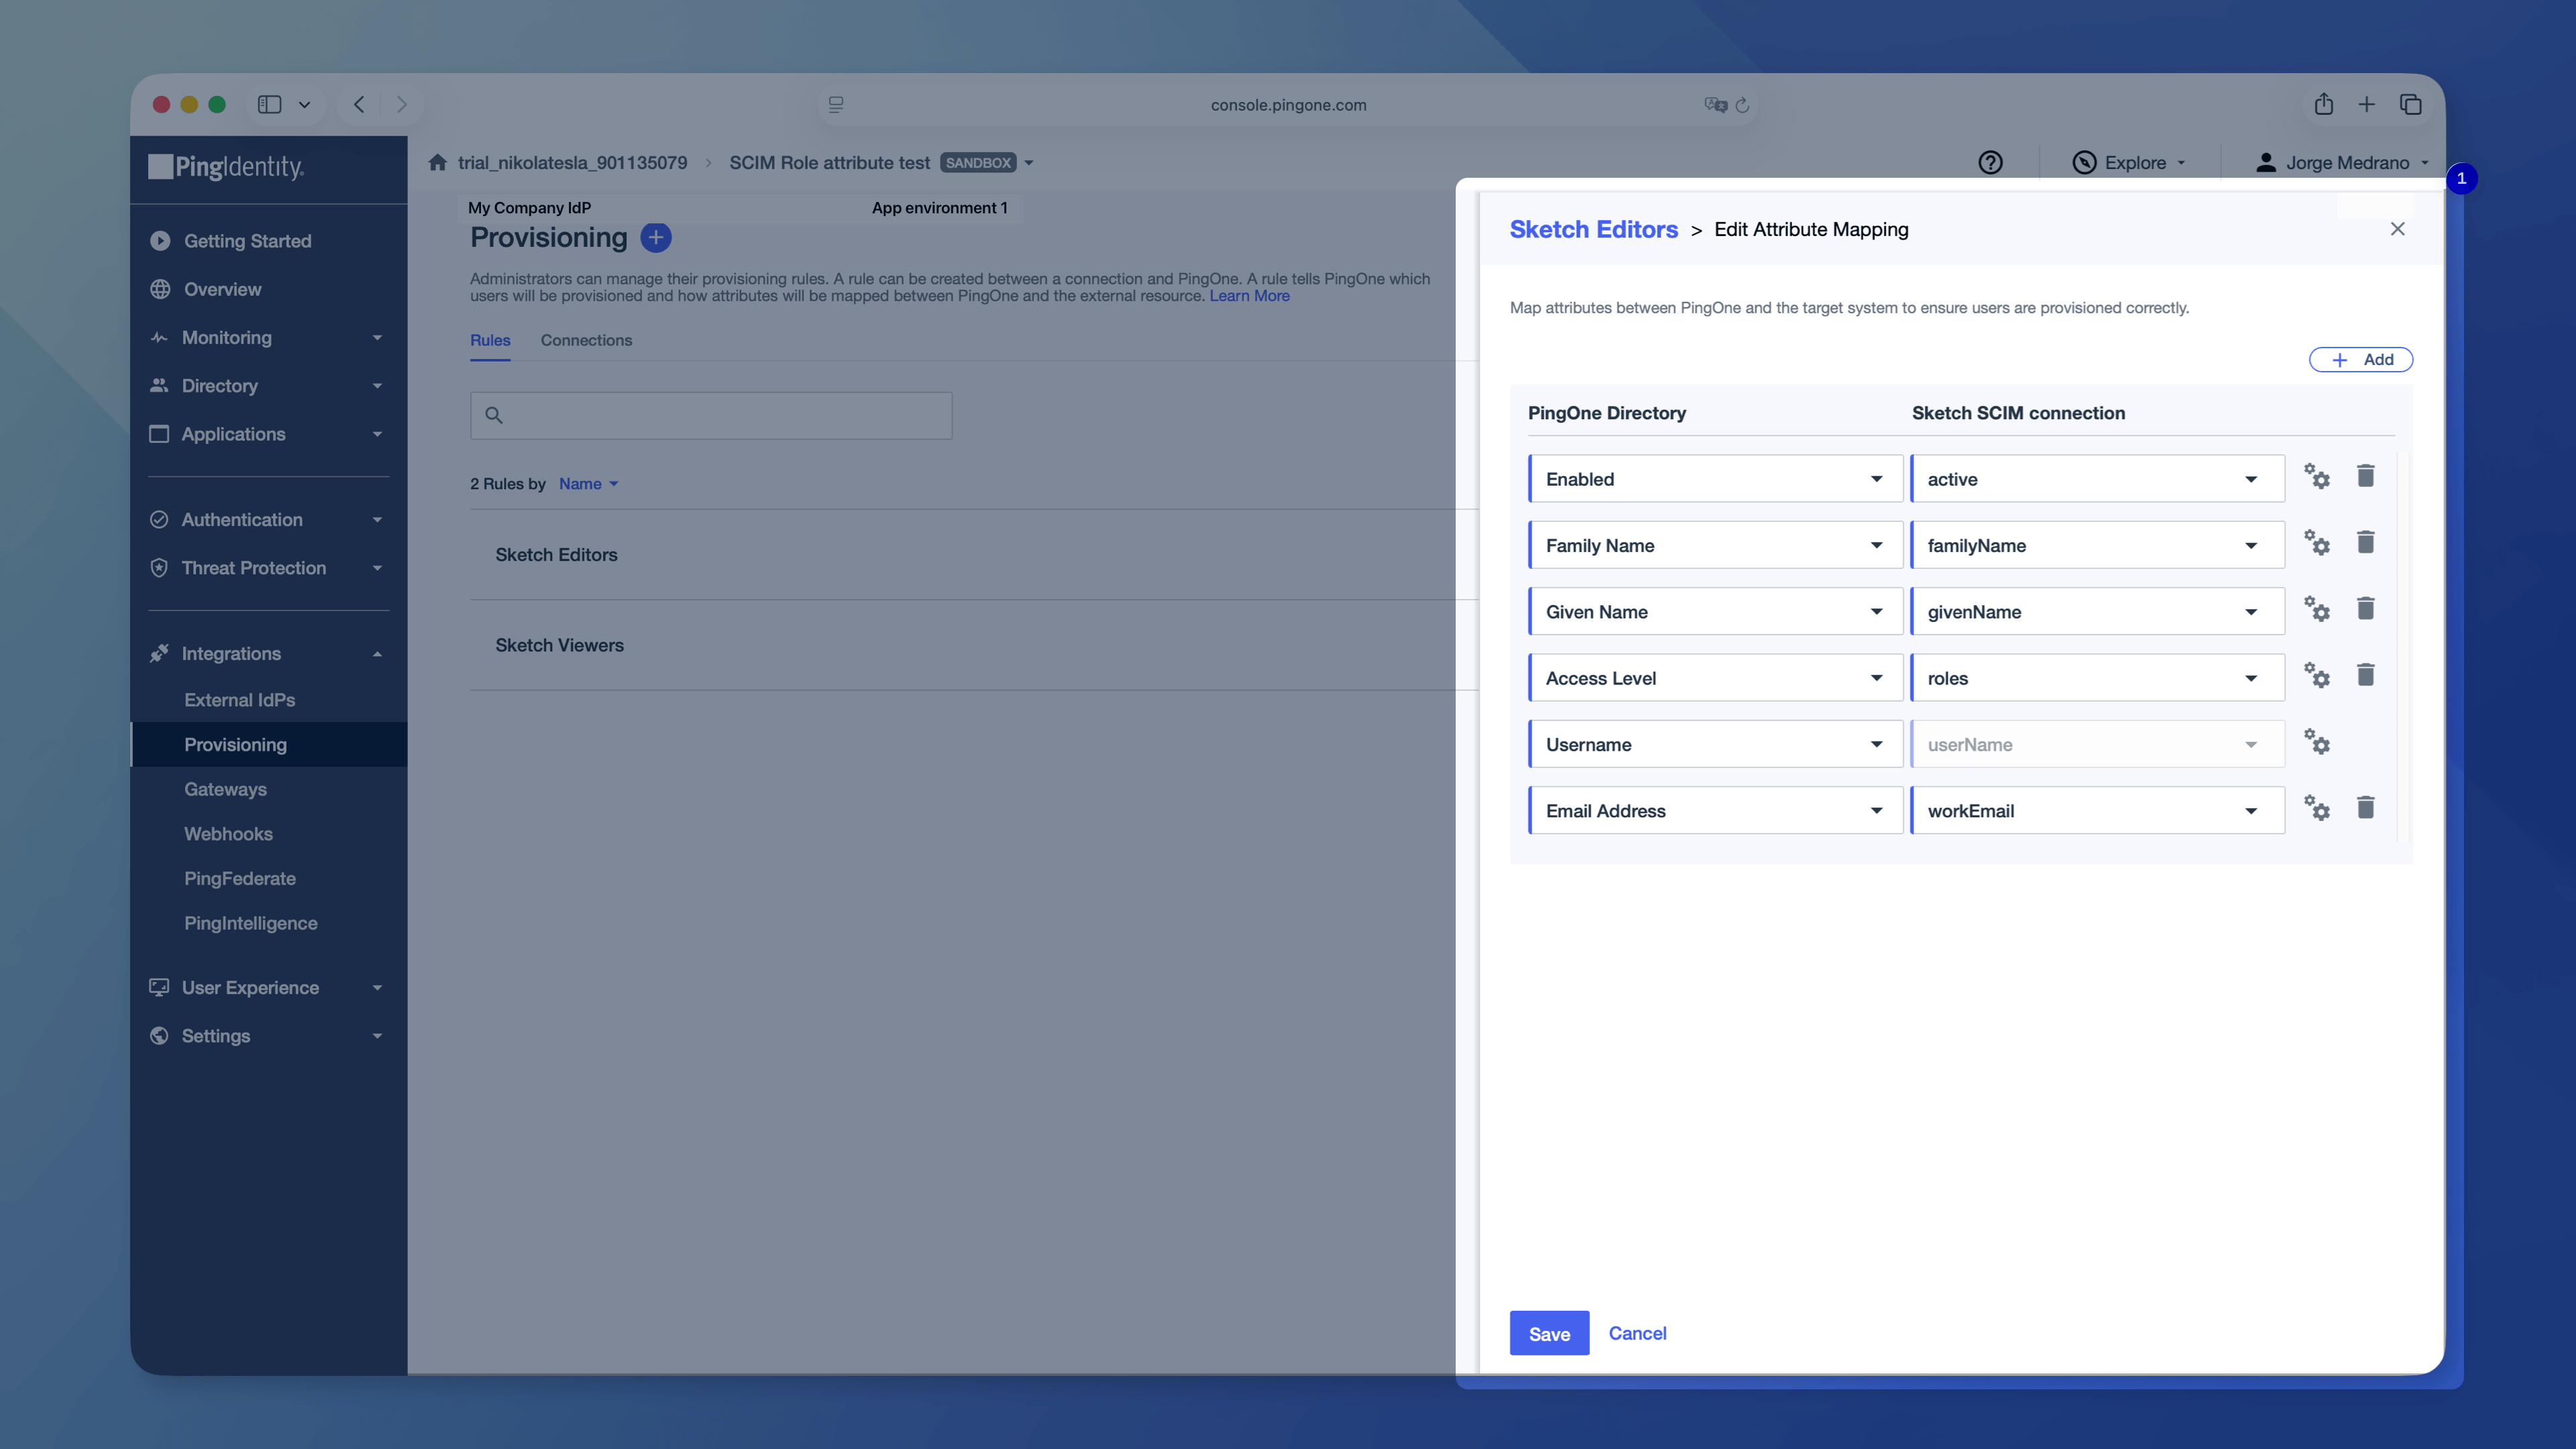Viewport: 2576px width, 1449px height.
Task: Cancel editing the attribute mapping
Action: tap(1637, 1334)
